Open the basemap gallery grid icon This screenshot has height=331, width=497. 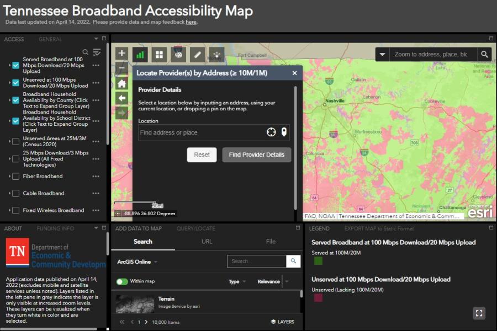pos(159,54)
